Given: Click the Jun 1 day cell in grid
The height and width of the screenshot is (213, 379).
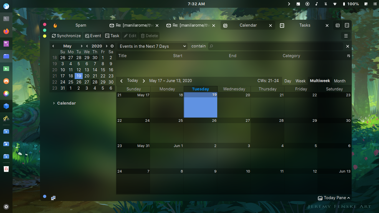Looking at the screenshot, I should tap(167, 156).
